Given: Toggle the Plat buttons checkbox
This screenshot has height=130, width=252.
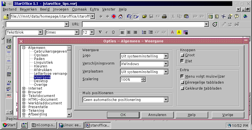Looking at the screenshot, I should [x=182, y=61].
